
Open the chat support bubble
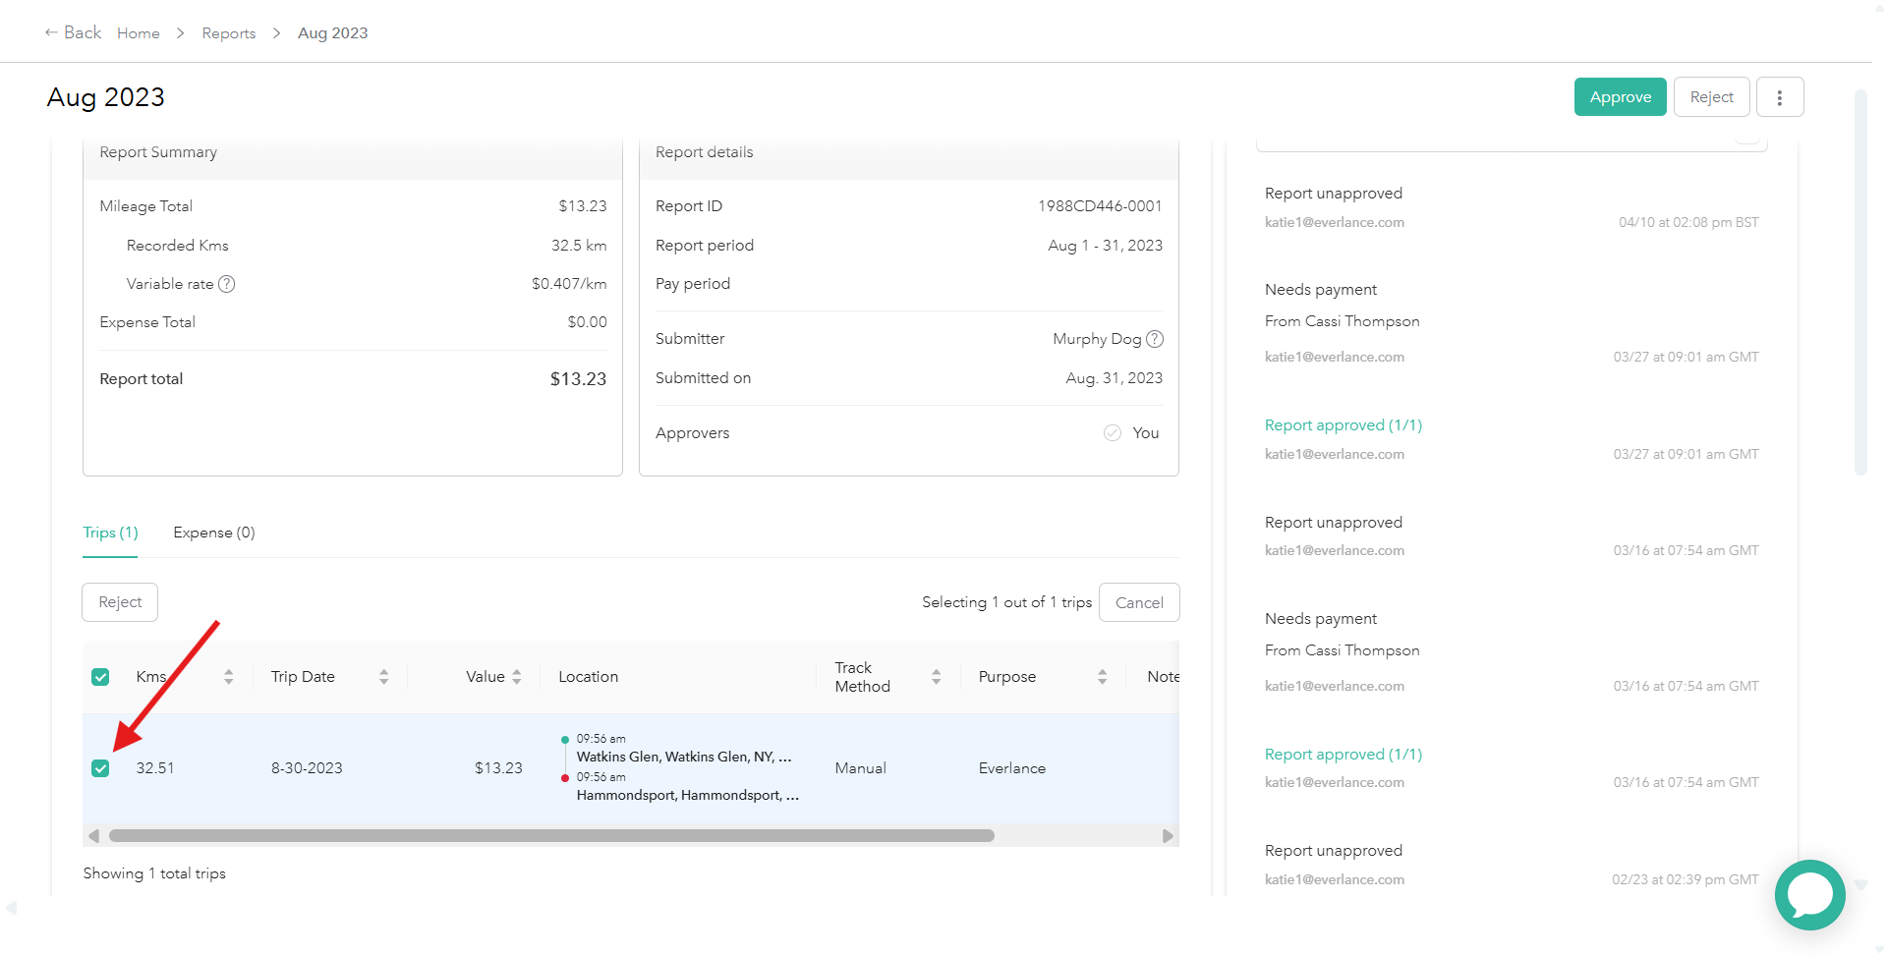(x=1809, y=895)
